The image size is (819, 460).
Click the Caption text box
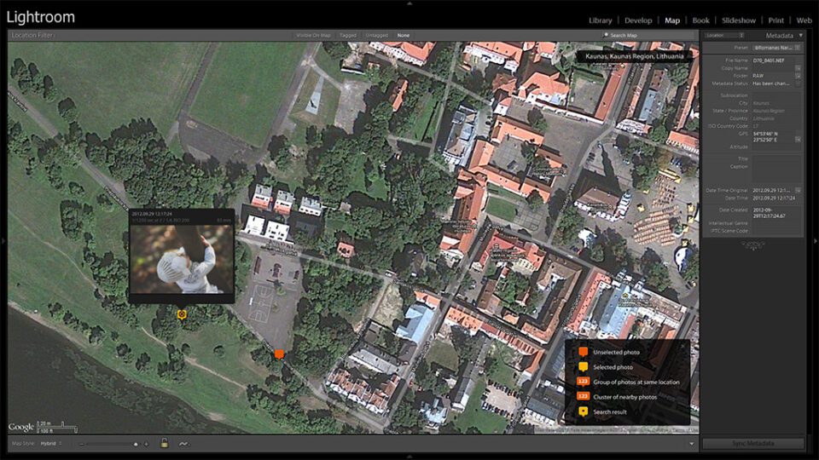coord(776,174)
